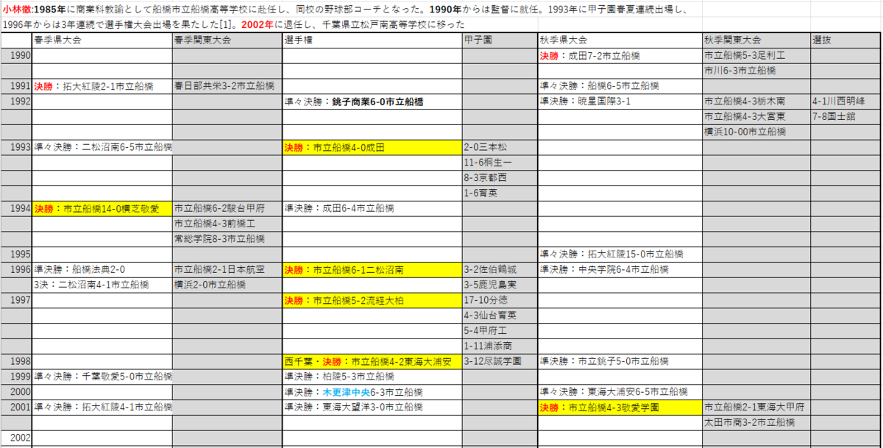Select the 春季県大会 column header cell
This screenshot has height=448, width=883.
click(102, 40)
